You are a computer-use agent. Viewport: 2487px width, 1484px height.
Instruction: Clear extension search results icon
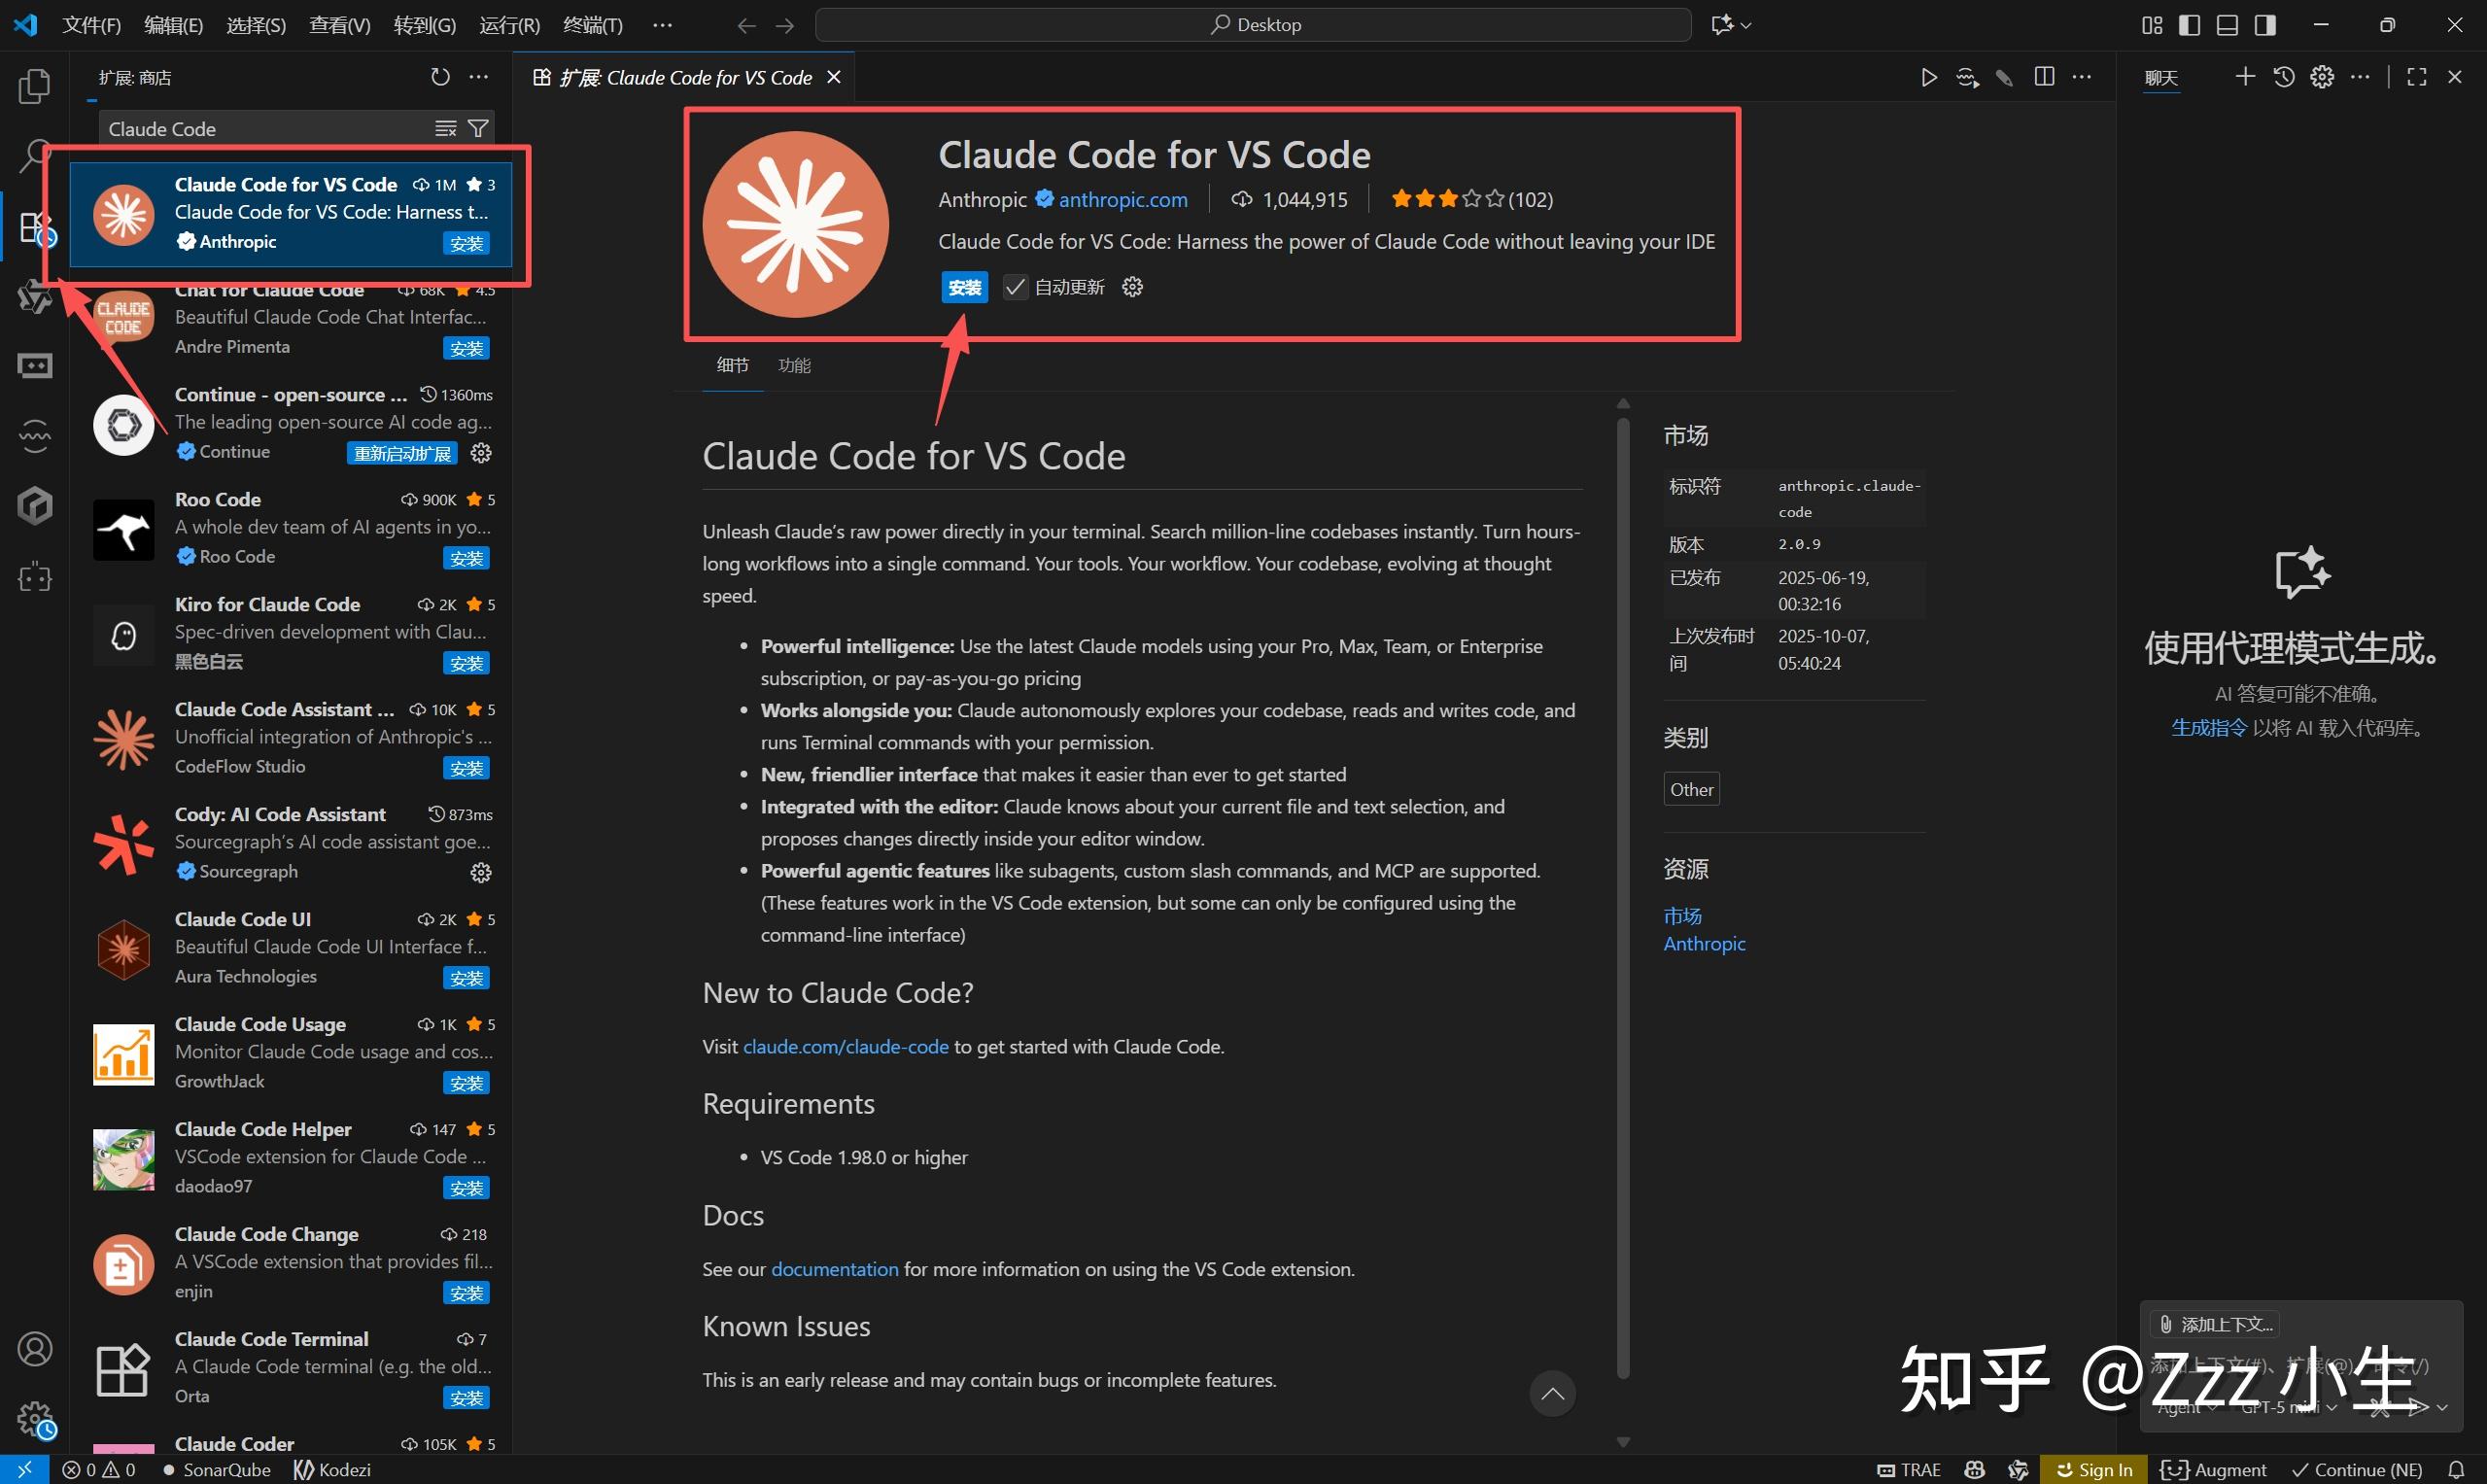(x=446, y=128)
